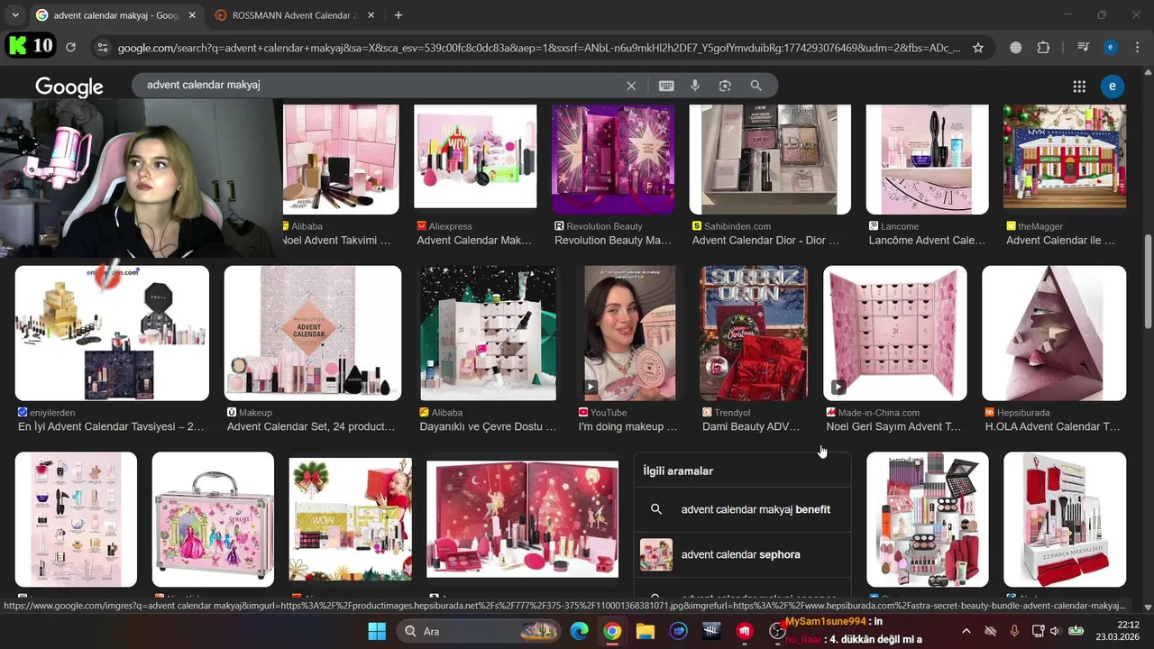This screenshot has height=649, width=1154.
Task: Open the Alibaba white house calendar thumbnail
Action: tap(488, 333)
